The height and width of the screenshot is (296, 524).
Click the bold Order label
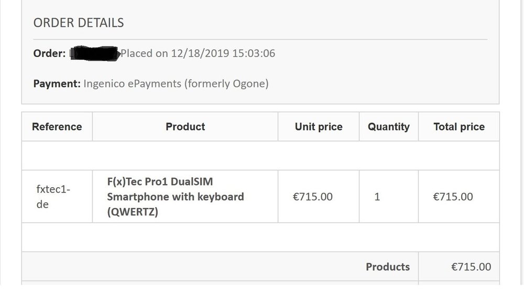[49, 53]
